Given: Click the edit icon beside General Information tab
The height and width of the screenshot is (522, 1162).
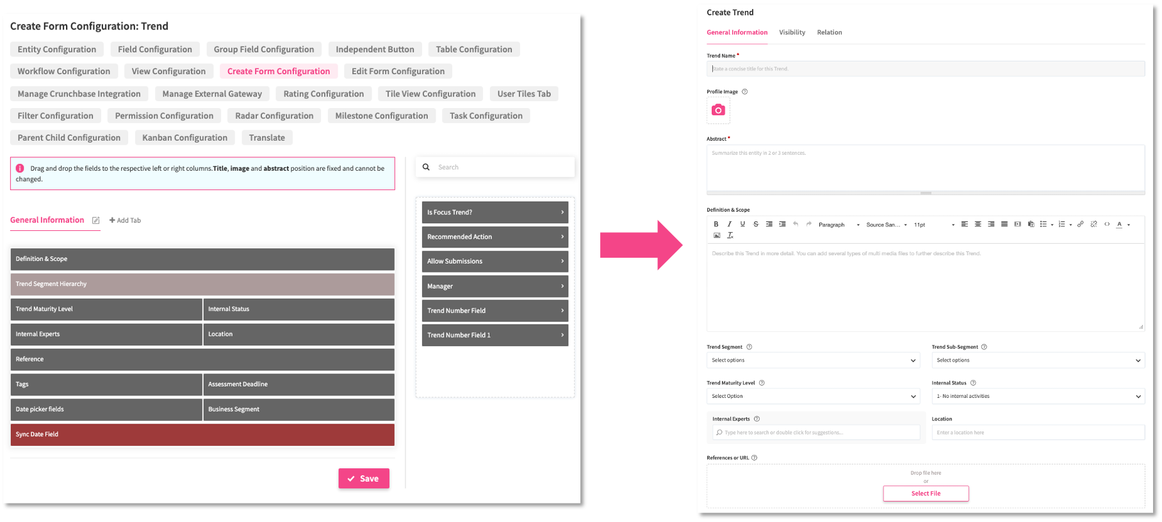Looking at the screenshot, I should [95, 221].
